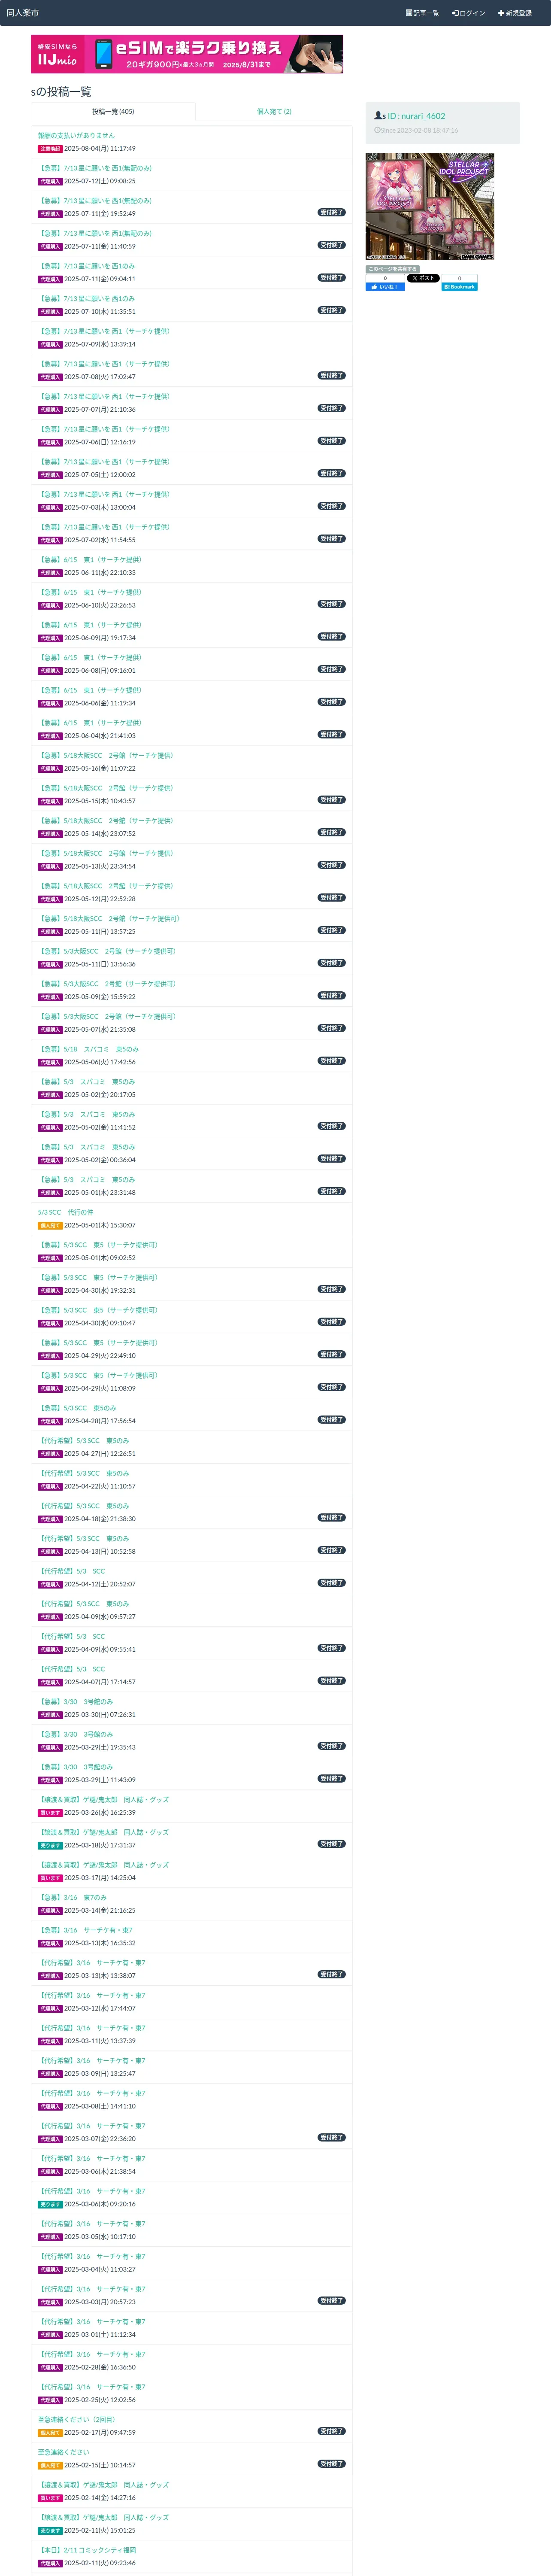Open the 至急連絡ください（2回目） post

(77, 2419)
